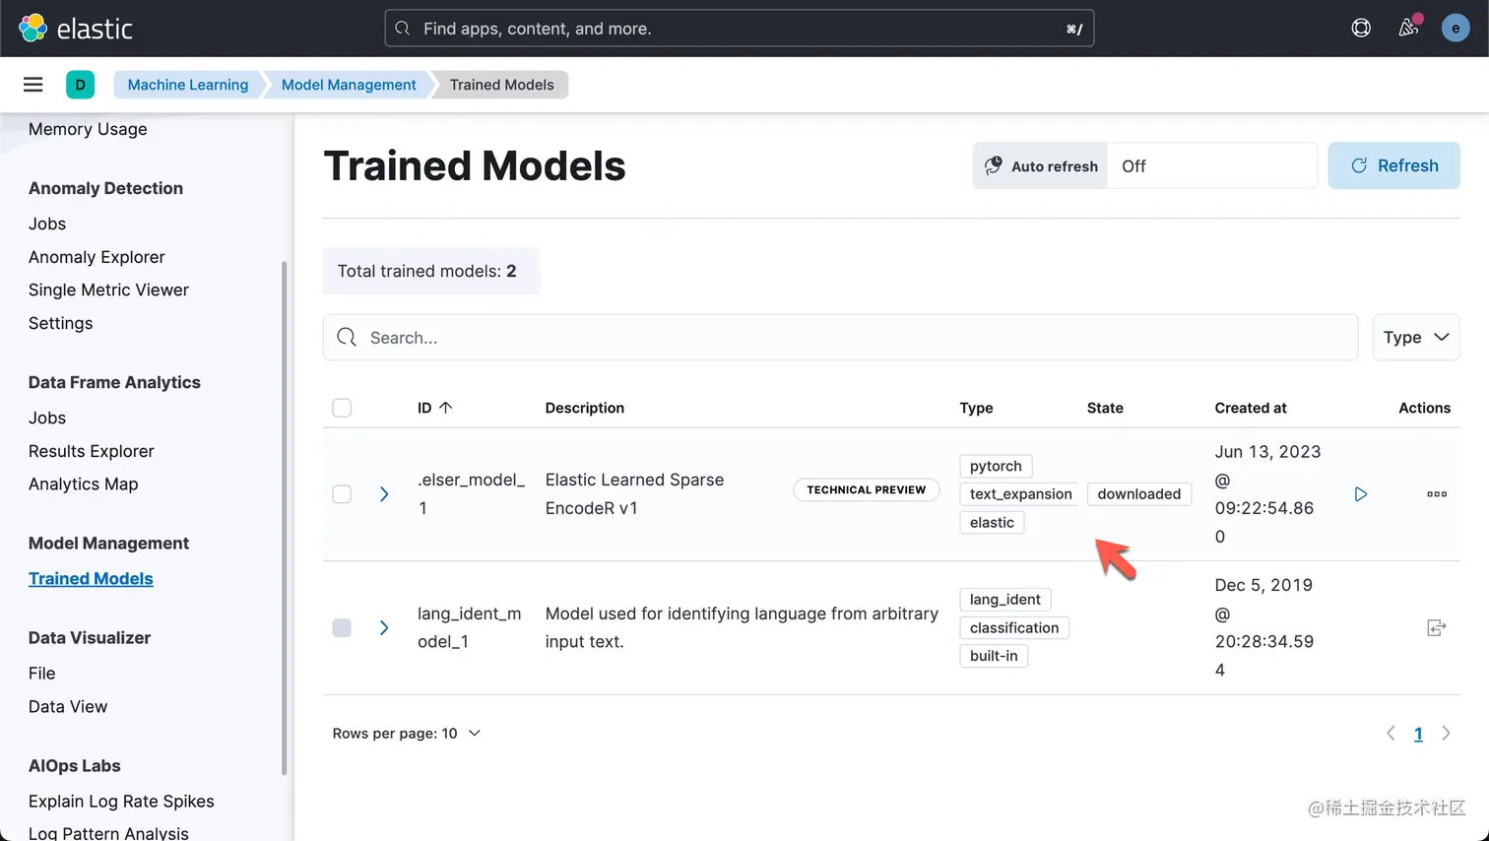Open Anomaly Detection Jobs link
Viewport: 1489px width, 841px height.
click(47, 224)
